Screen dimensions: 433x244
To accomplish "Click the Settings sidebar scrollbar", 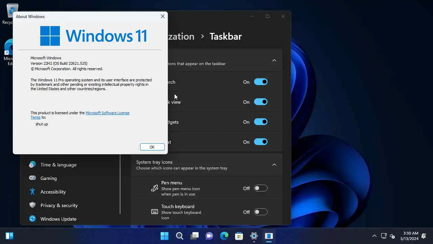I will 120,184.
